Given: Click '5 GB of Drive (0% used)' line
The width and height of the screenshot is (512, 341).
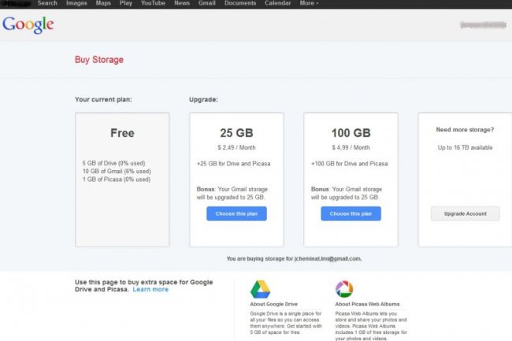Looking at the screenshot, I should [113, 163].
